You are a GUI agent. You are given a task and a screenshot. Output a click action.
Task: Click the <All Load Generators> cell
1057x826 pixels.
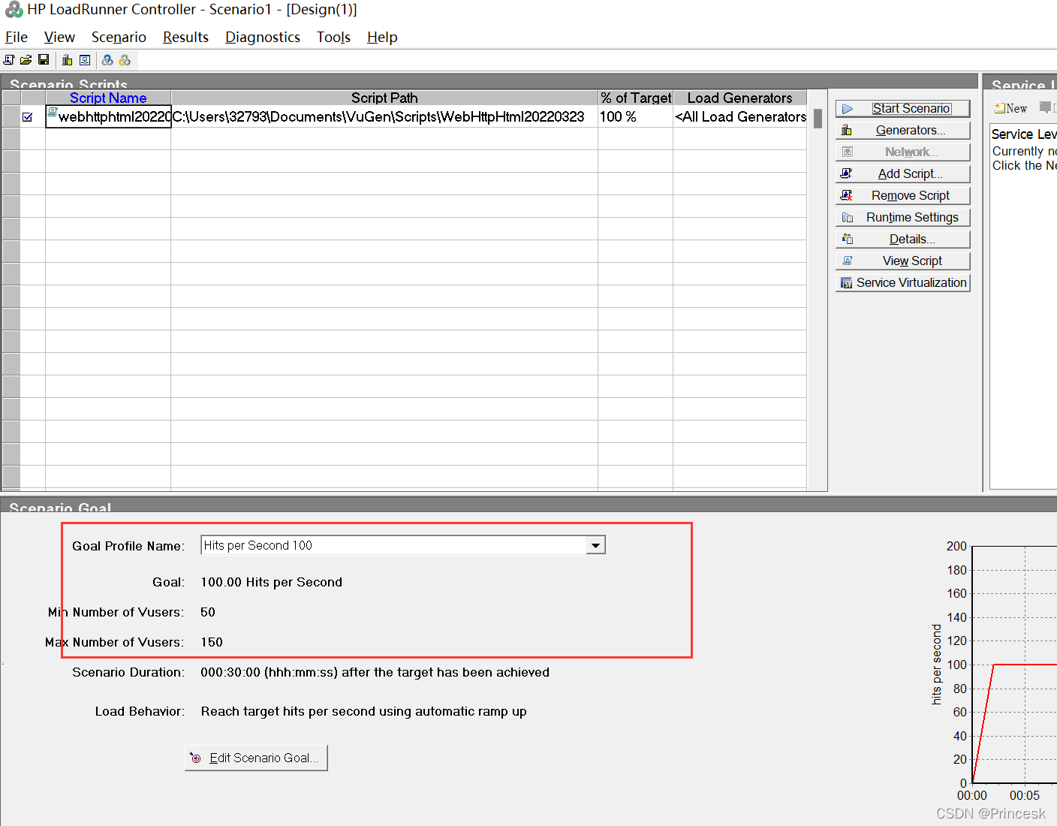coord(740,116)
